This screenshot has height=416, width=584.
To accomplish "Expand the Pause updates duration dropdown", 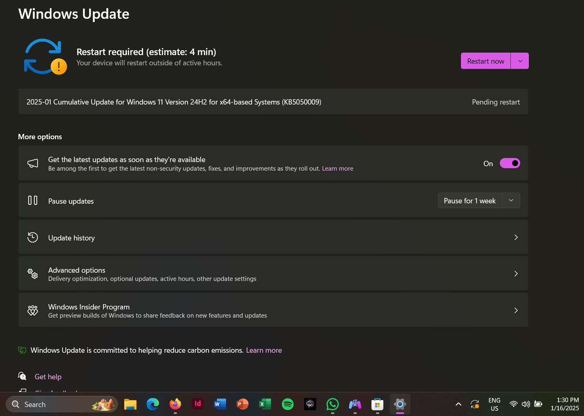I will [511, 200].
